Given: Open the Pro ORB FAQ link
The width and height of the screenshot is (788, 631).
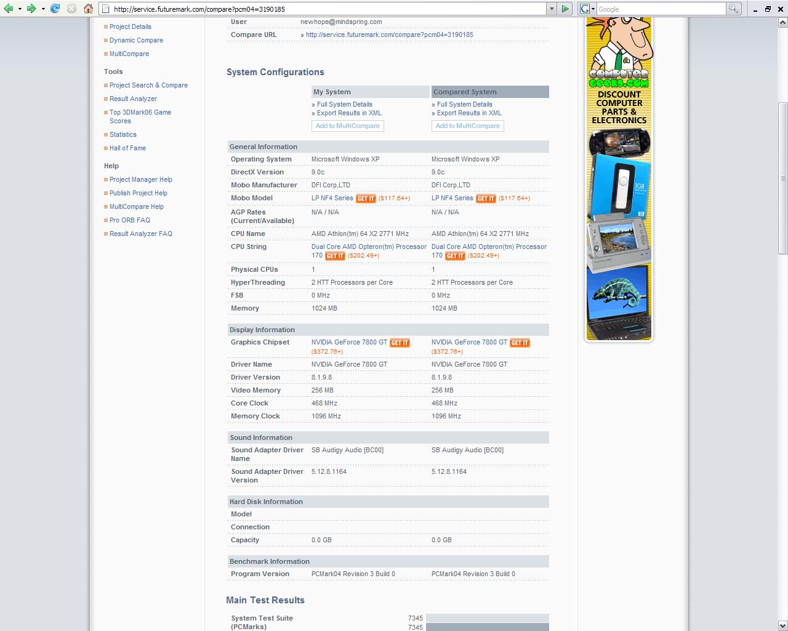Looking at the screenshot, I should (x=130, y=220).
